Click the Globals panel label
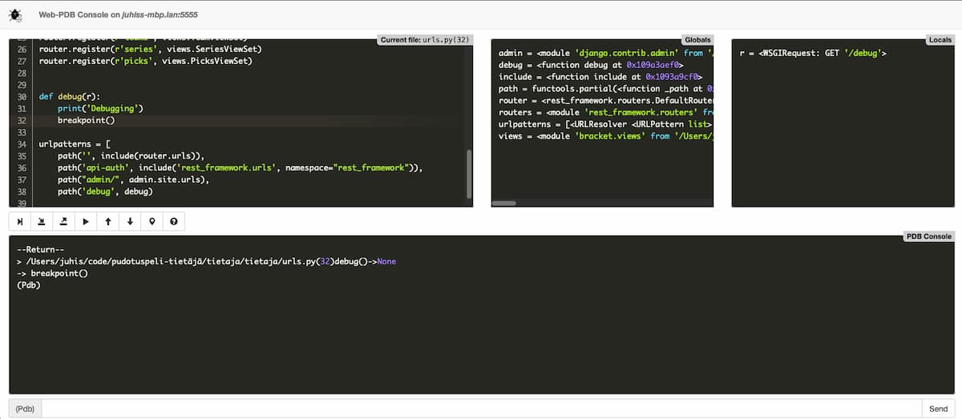The width and height of the screenshot is (962, 419). coord(697,39)
